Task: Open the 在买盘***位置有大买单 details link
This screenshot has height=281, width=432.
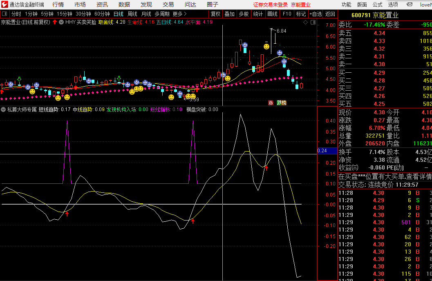Action: click(385, 176)
